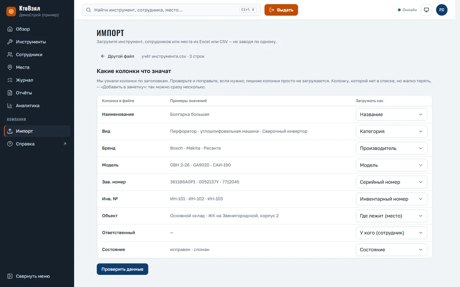Open the Состояние row mapping dropdown

(391, 249)
